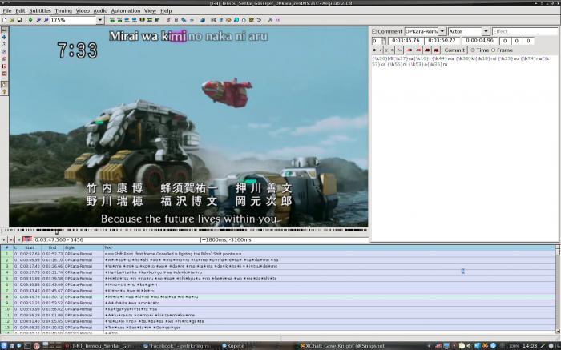Screen dimensions: 561x350
Task: Open Styles Manager from toolbar
Action: (168, 20)
